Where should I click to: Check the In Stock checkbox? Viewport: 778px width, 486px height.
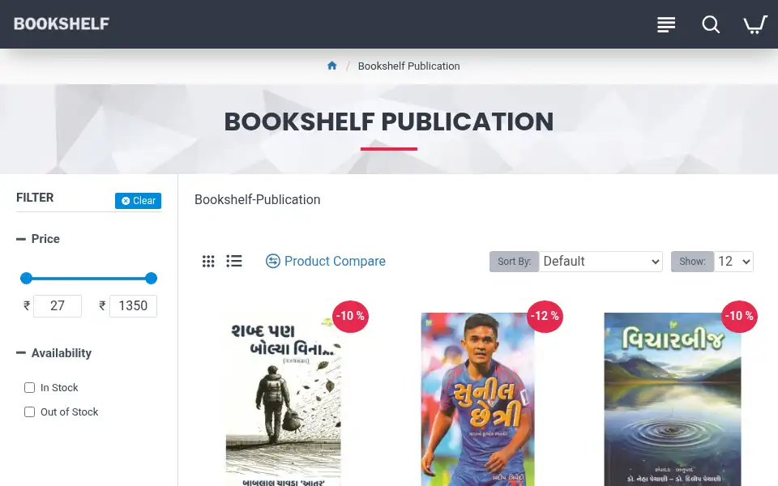click(x=30, y=387)
